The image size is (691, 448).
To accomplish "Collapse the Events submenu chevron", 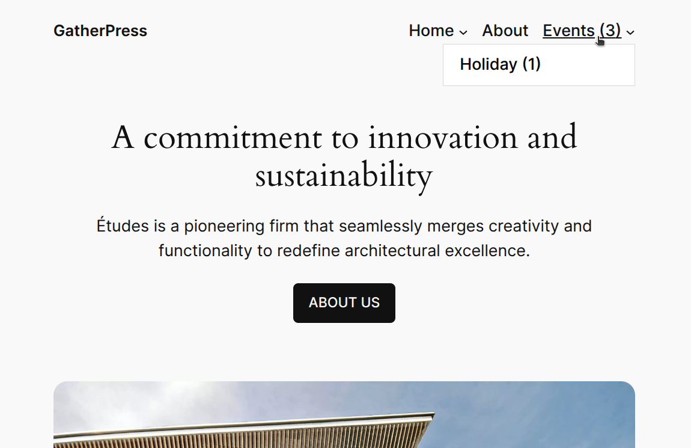I will click(x=631, y=32).
